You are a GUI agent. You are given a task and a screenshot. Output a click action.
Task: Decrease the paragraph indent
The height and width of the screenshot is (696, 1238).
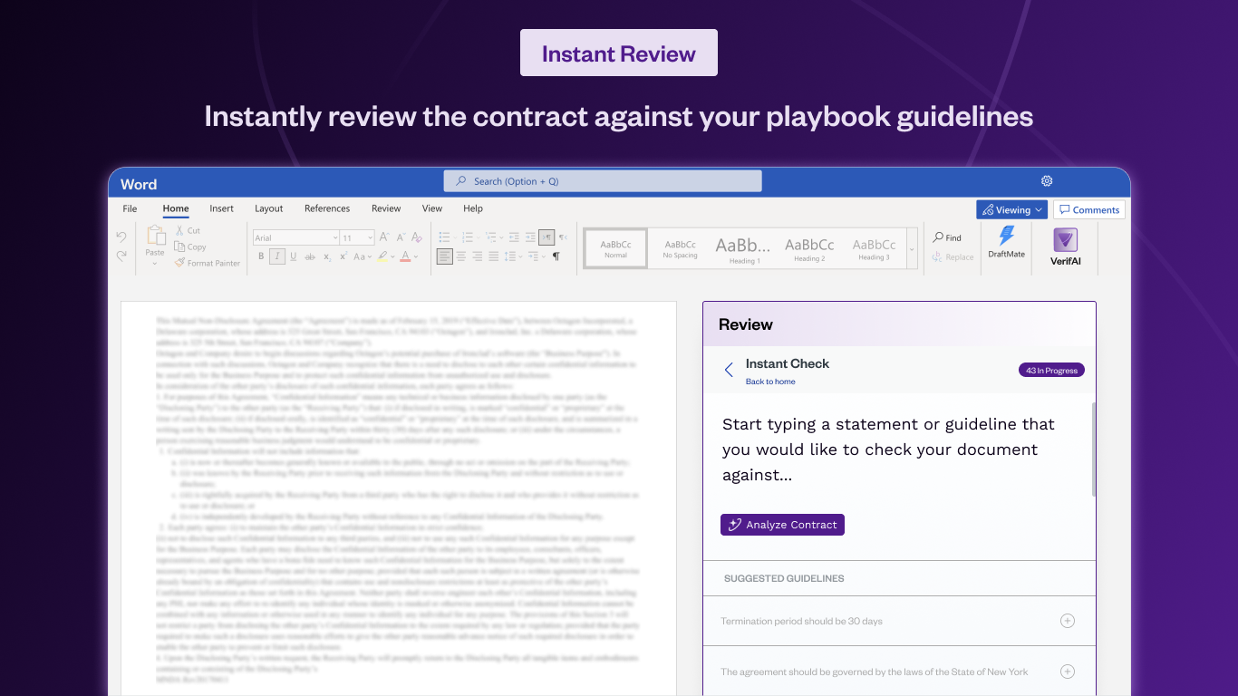click(514, 237)
